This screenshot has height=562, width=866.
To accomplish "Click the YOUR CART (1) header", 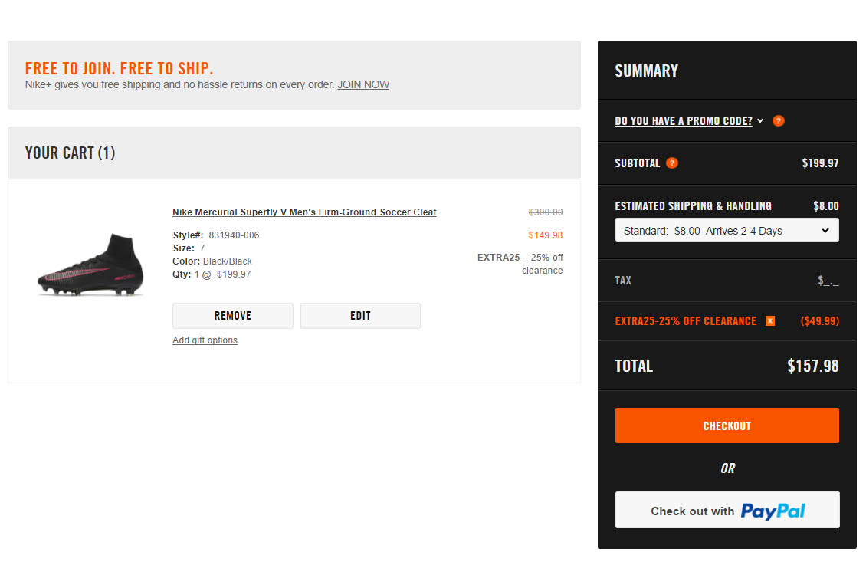I will pyautogui.click(x=70, y=153).
